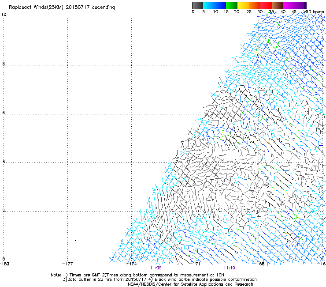Screen dimensions: 326x287
Task: Click the latitude '6' axis label
Action: click(4, 113)
